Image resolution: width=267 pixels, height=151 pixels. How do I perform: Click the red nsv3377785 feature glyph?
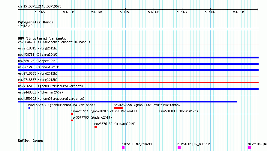click(x=72, y=120)
